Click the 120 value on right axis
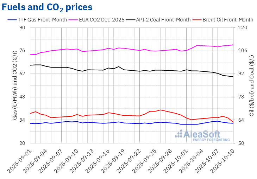 click(x=244, y=27)
